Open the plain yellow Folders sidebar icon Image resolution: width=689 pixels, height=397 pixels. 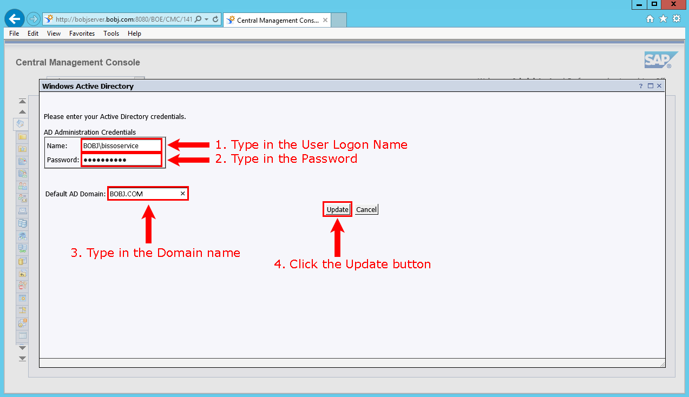22,136
